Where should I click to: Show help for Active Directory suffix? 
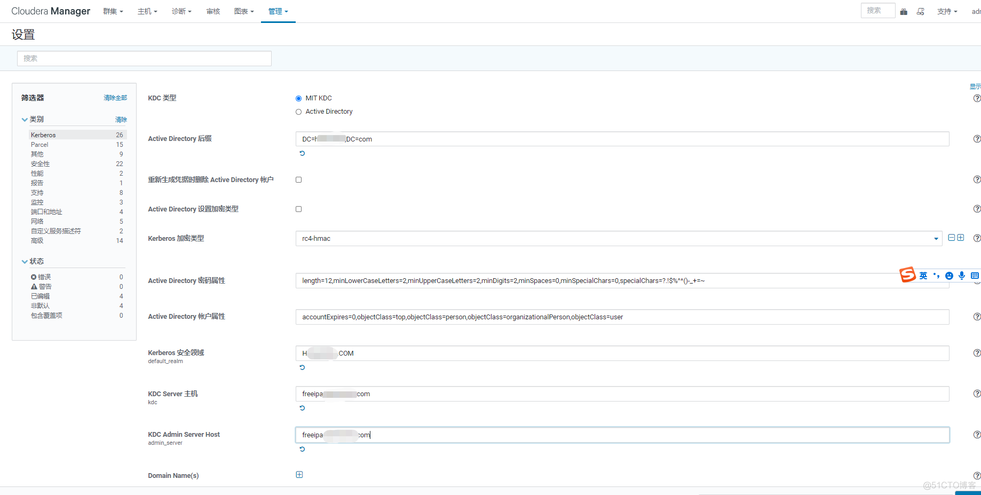[977, 139]
